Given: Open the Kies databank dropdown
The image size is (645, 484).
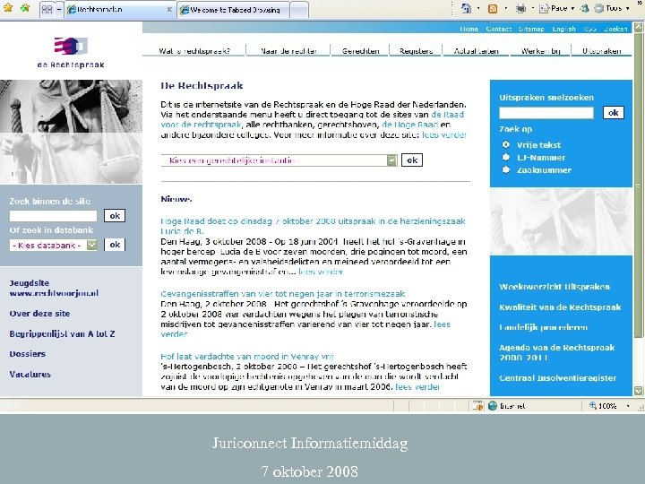Looking at the screenshot, I should pos(53,246).
